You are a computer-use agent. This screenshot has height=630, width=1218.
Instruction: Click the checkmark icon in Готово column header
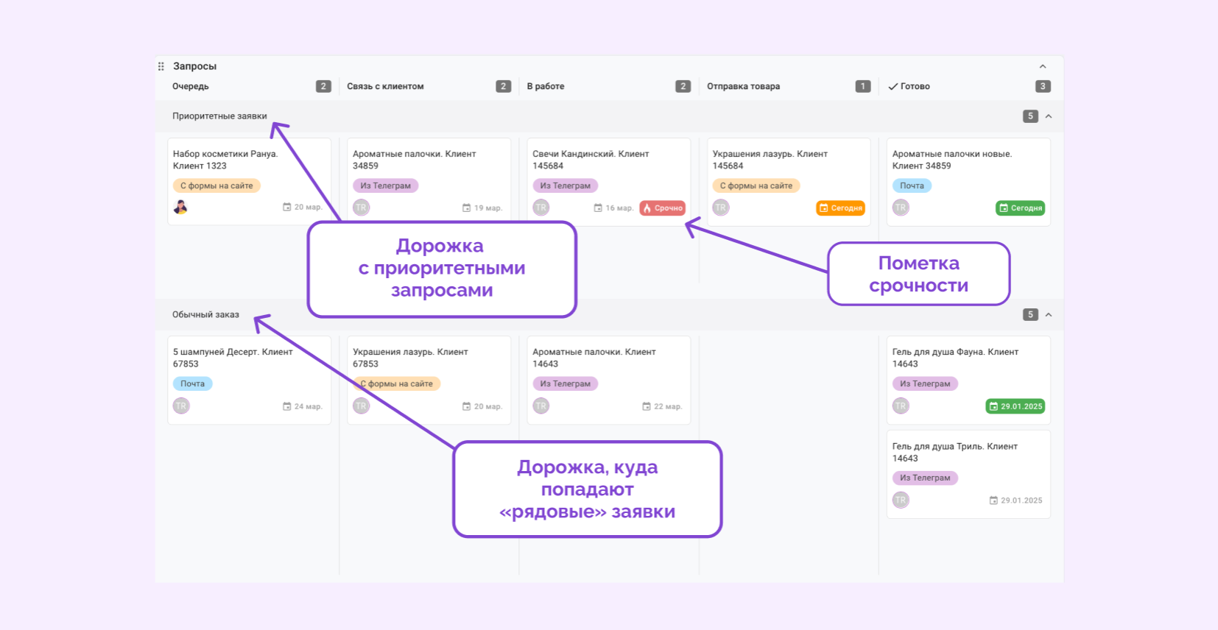click(893, 87)
